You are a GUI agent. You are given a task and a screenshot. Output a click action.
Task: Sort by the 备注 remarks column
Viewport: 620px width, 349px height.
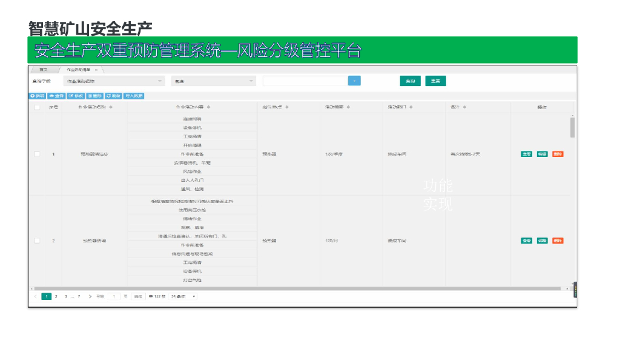point(464,107)
